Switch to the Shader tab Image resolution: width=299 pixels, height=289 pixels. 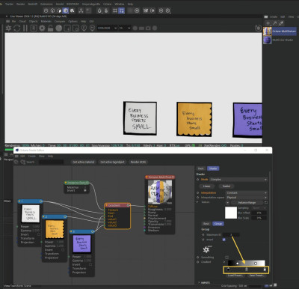point(213,168)
